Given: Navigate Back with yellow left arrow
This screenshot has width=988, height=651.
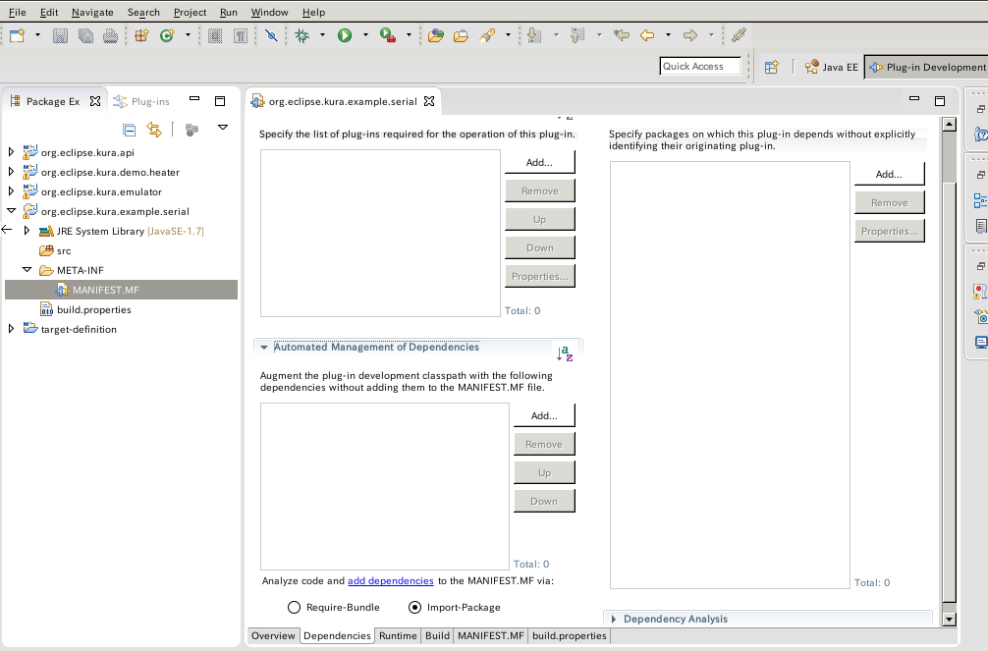Looking at the screenshot, I should [x=647, y=35].
